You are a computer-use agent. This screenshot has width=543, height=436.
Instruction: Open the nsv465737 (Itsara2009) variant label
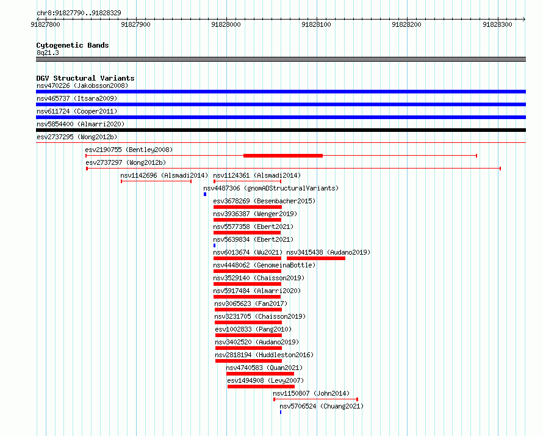[x=77, y=98]
